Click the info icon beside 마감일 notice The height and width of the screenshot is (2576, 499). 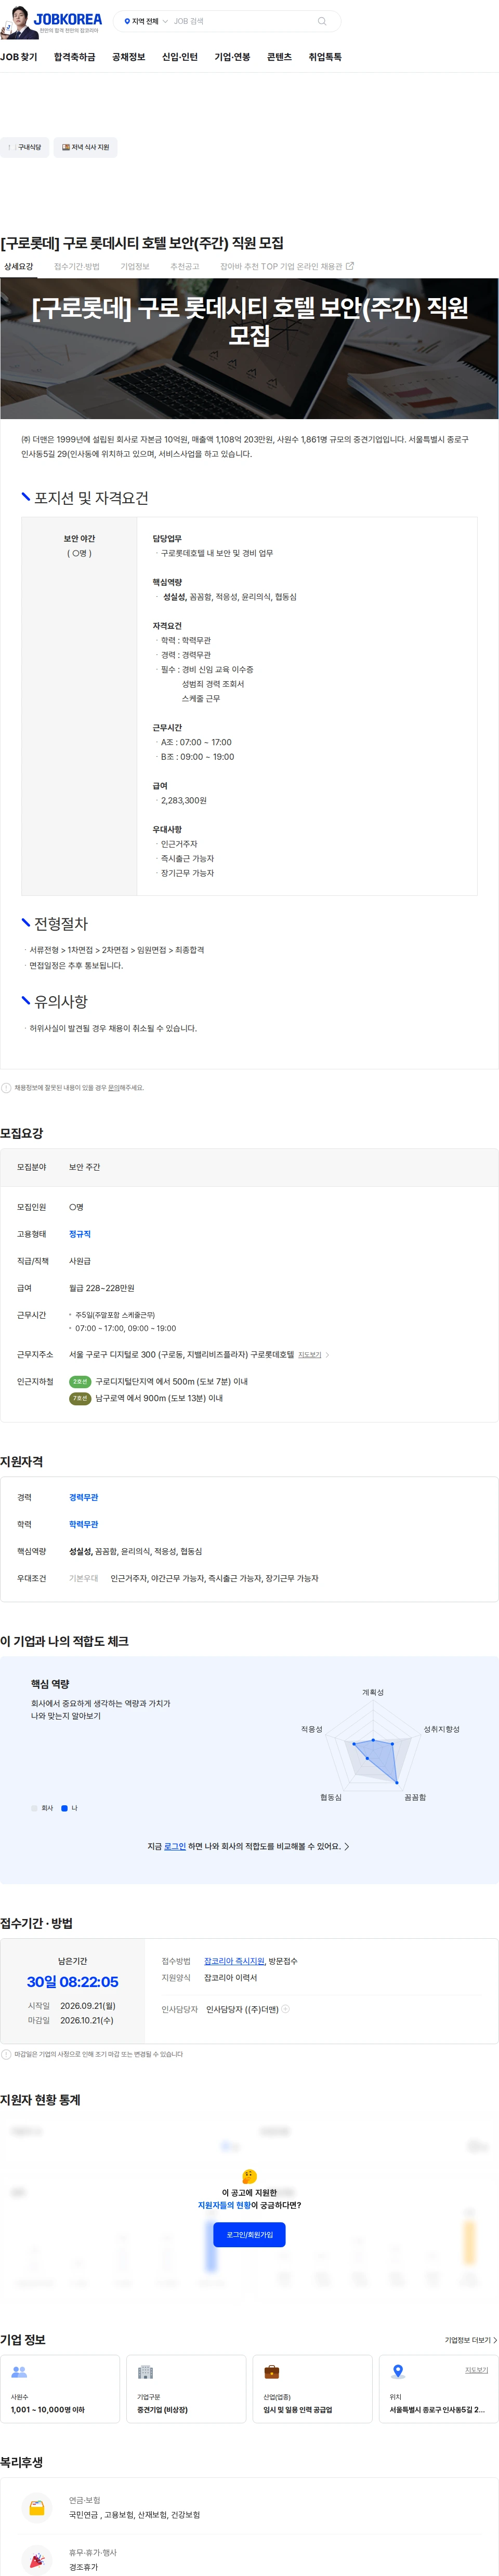6,2055
